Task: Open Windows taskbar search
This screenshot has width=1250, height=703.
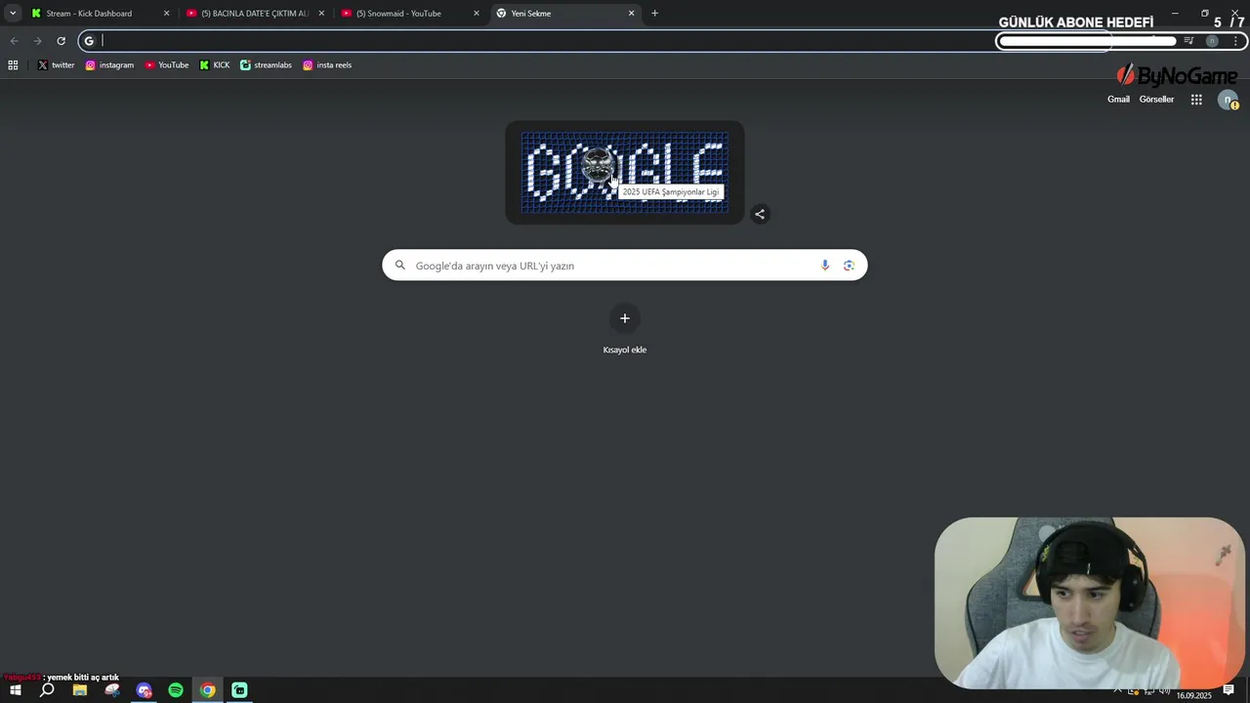Action: (x=47, y=690)
